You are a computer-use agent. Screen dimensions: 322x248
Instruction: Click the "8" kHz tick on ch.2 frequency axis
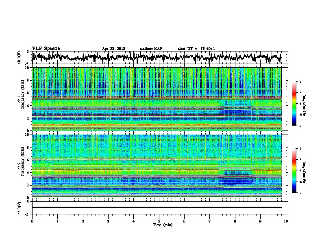tap(28, 148)
